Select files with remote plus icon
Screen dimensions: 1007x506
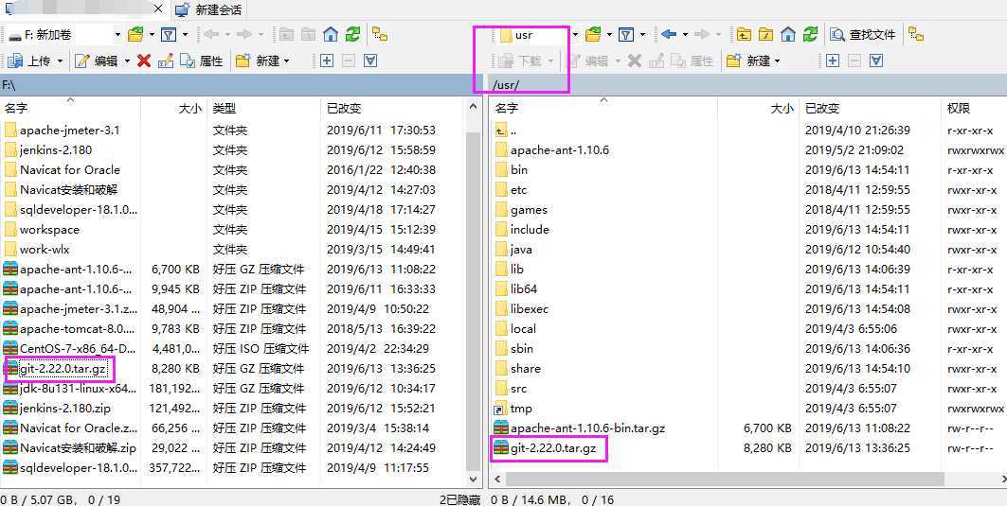point(833,61)
